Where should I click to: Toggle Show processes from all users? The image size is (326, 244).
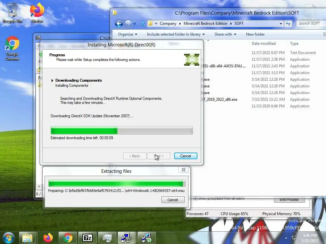[195, 199]
